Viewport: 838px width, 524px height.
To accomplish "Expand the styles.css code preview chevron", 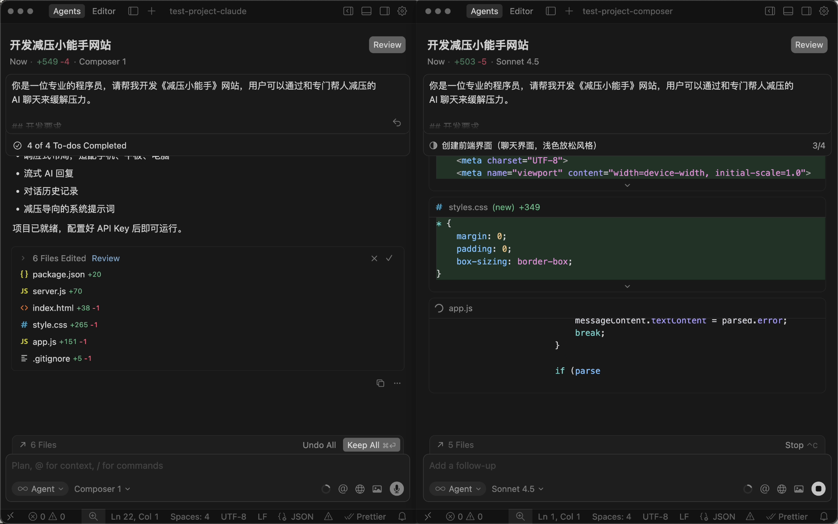I will click(x=627, y=286).
